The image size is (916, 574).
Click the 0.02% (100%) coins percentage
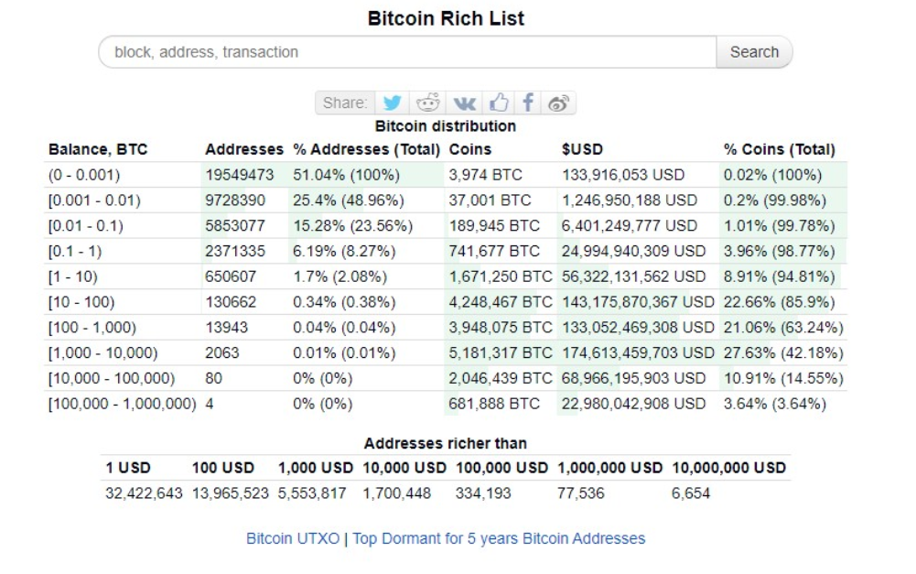[773, 175]
